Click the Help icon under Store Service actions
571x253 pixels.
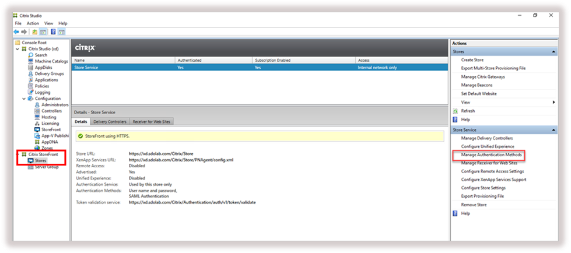click(455, 214)
